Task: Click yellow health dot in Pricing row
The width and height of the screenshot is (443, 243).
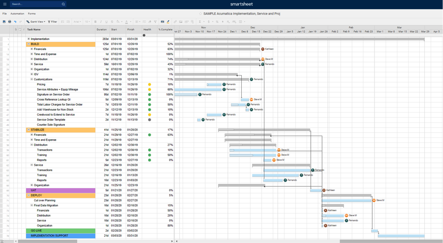Action: tap(149, 84)
